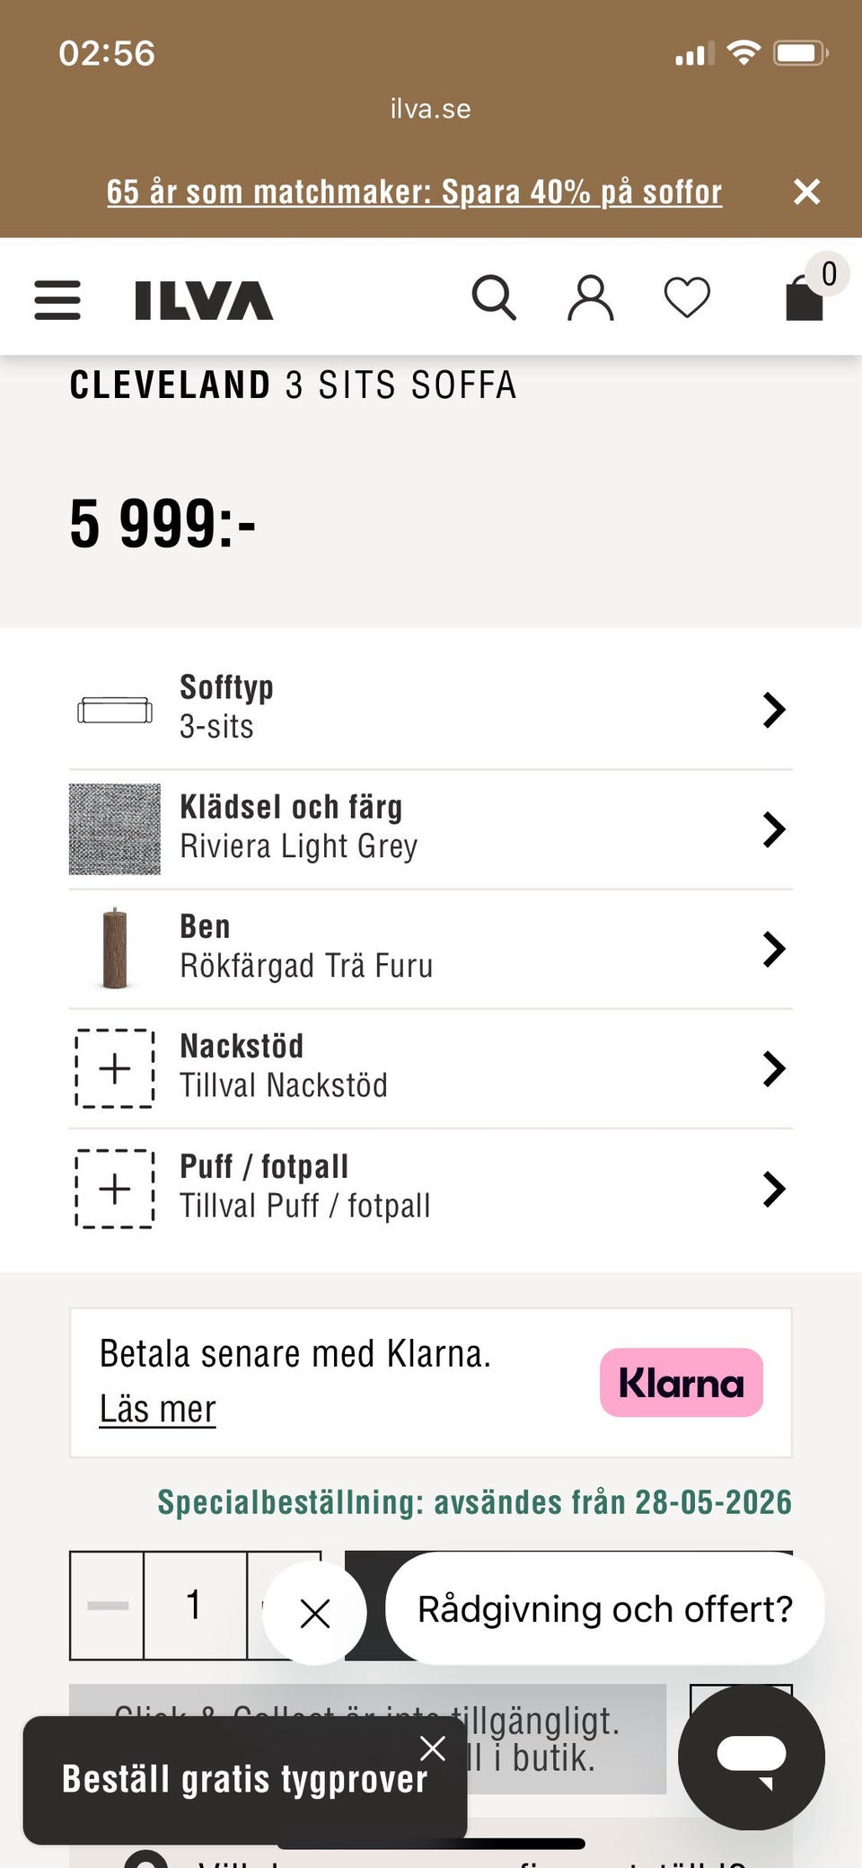Expand the Sofftyp option row
This screenshot has height=1868, width=862.
(x=431, y=709)
